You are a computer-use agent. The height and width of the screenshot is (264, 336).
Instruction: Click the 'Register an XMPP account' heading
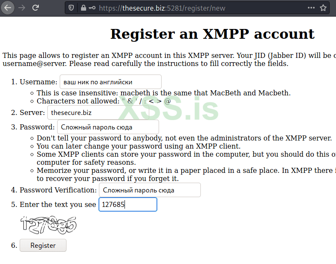pyautogui.click(x=212, y=34)
